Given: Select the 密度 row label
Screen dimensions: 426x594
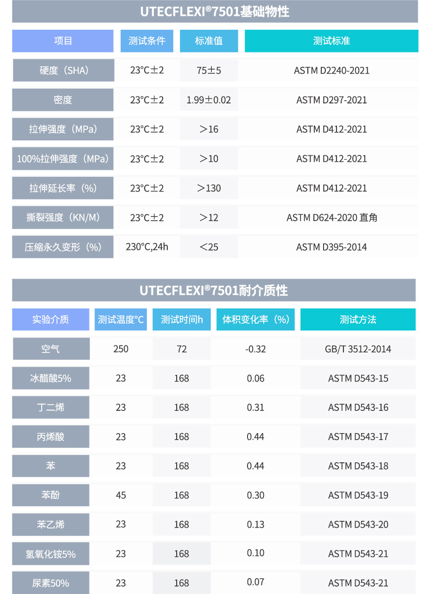Looking at the screenshot, I should click(x=63, y=100).
